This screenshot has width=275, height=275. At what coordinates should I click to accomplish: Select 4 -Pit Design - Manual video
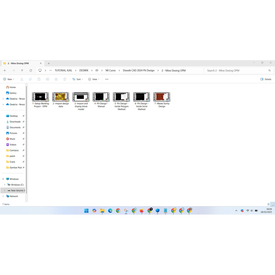tap(101, 100)
